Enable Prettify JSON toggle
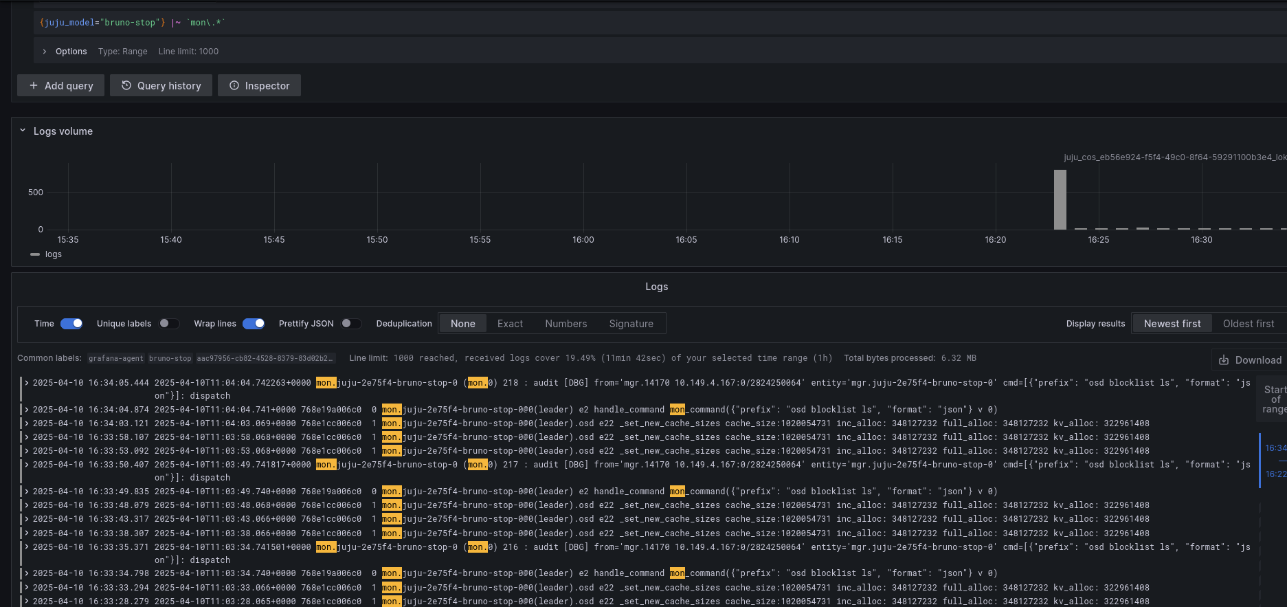1287x607 pixels. click(351, 324)
